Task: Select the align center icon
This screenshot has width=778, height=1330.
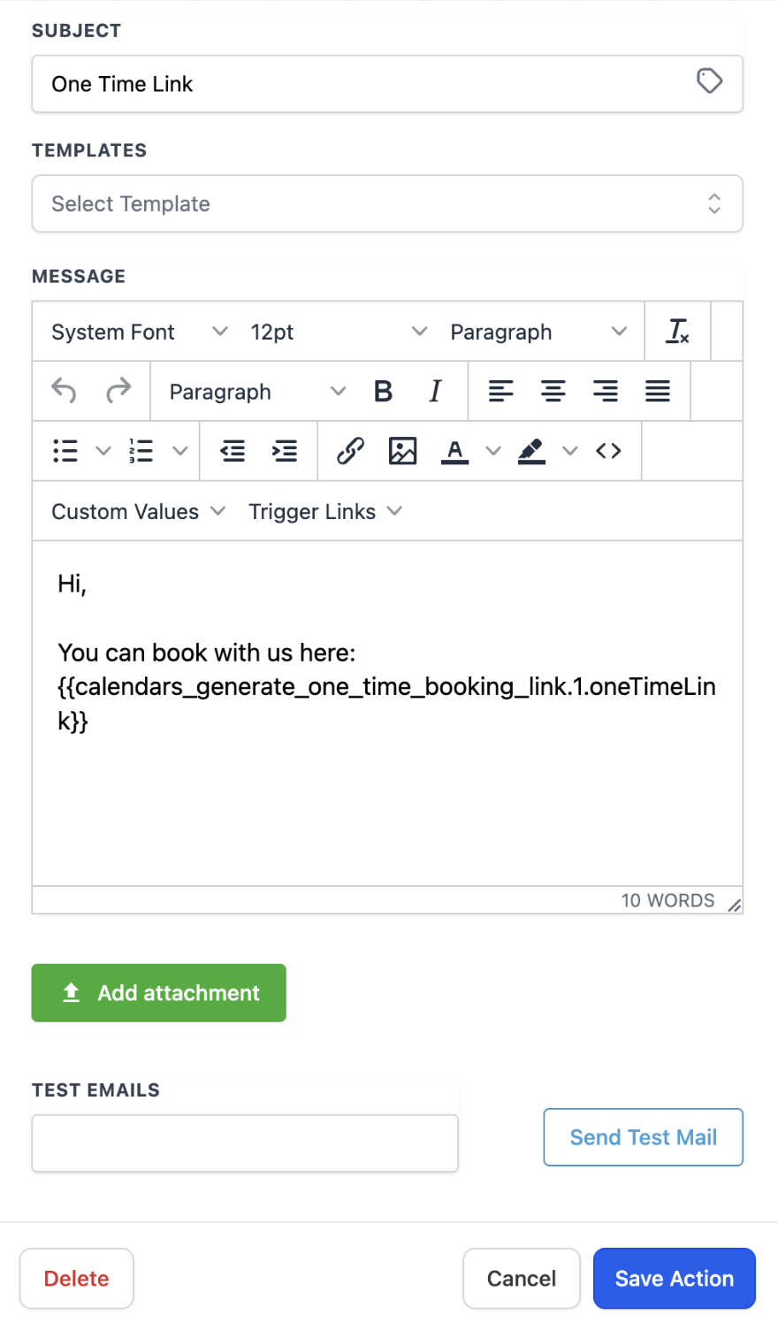Action: (553, 391)
